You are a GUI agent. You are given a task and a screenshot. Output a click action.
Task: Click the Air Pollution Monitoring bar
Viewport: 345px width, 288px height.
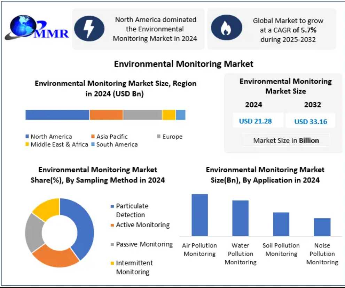[199, 215]
